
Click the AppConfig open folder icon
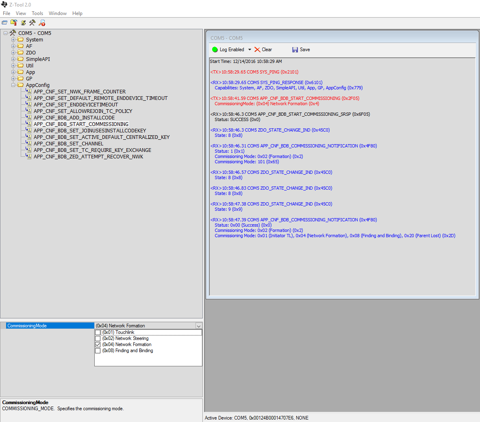click(20, 85)
